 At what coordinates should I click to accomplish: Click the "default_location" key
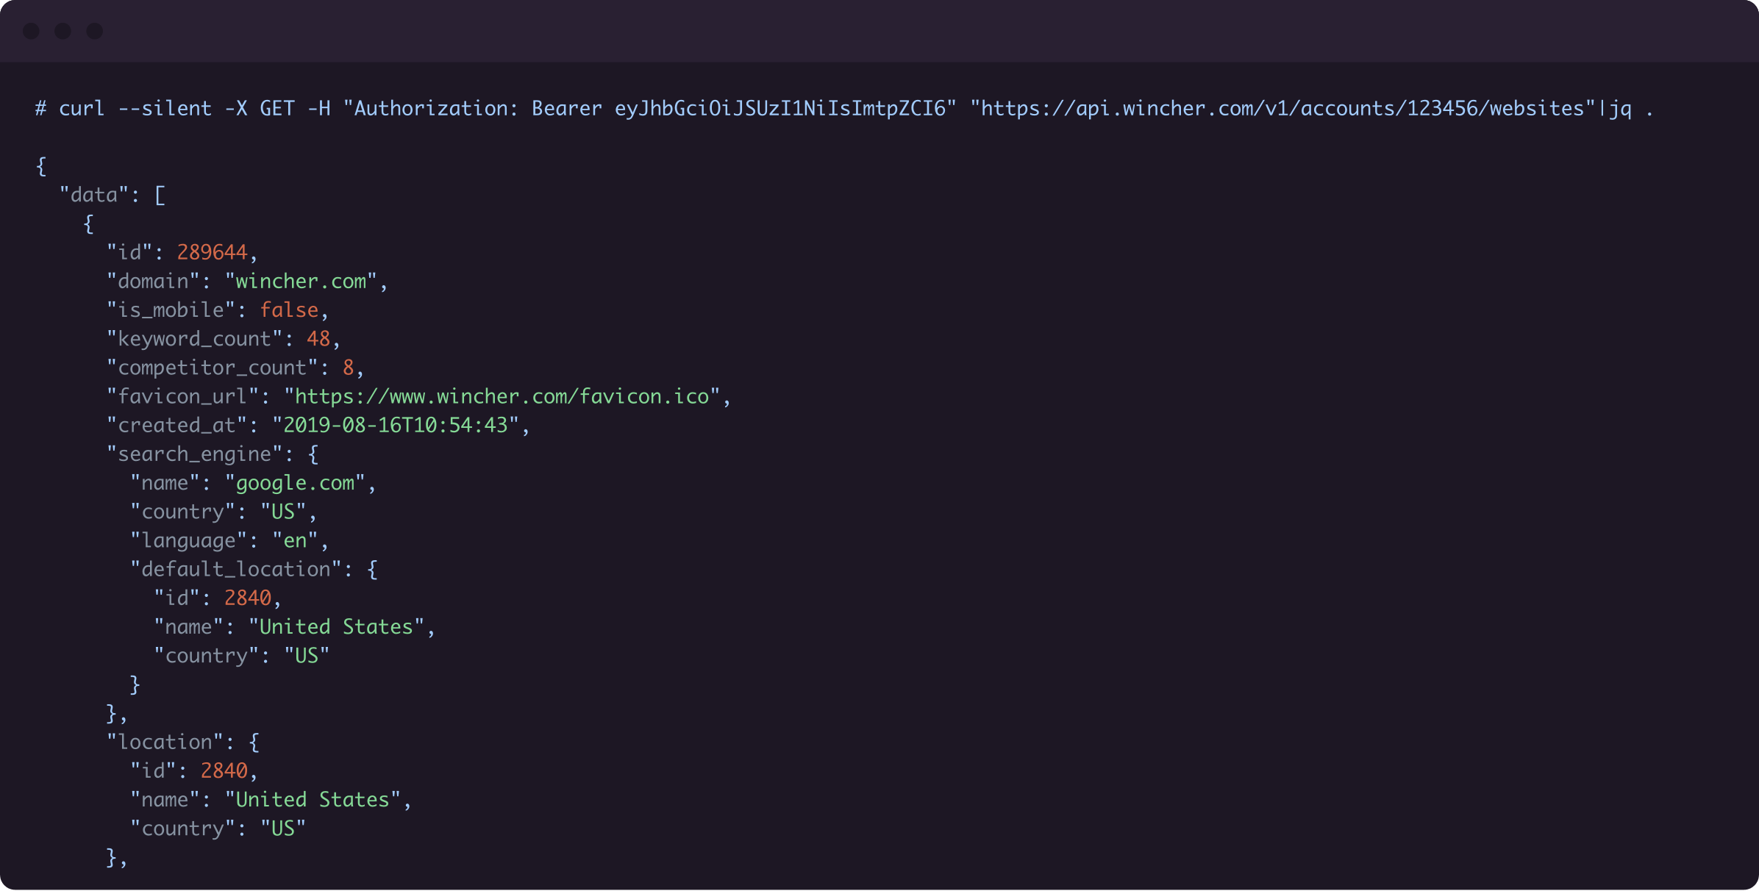[236, 570]
